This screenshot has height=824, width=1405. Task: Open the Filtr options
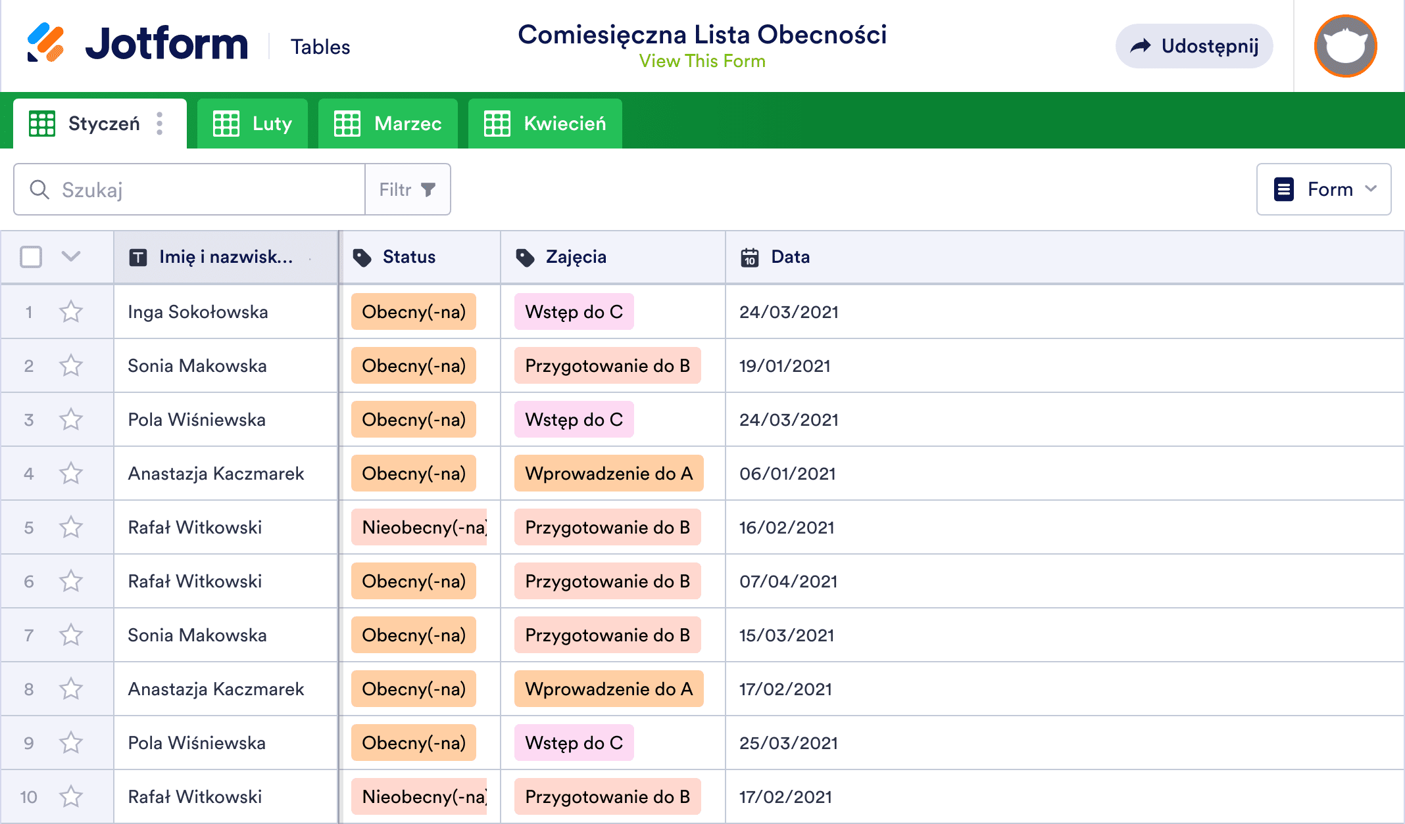407,189
